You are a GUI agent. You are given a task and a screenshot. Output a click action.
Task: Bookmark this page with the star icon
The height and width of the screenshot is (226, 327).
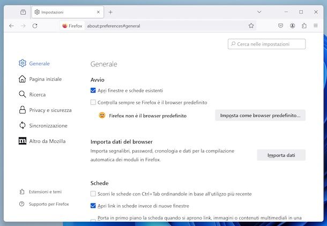coord(251,26)
